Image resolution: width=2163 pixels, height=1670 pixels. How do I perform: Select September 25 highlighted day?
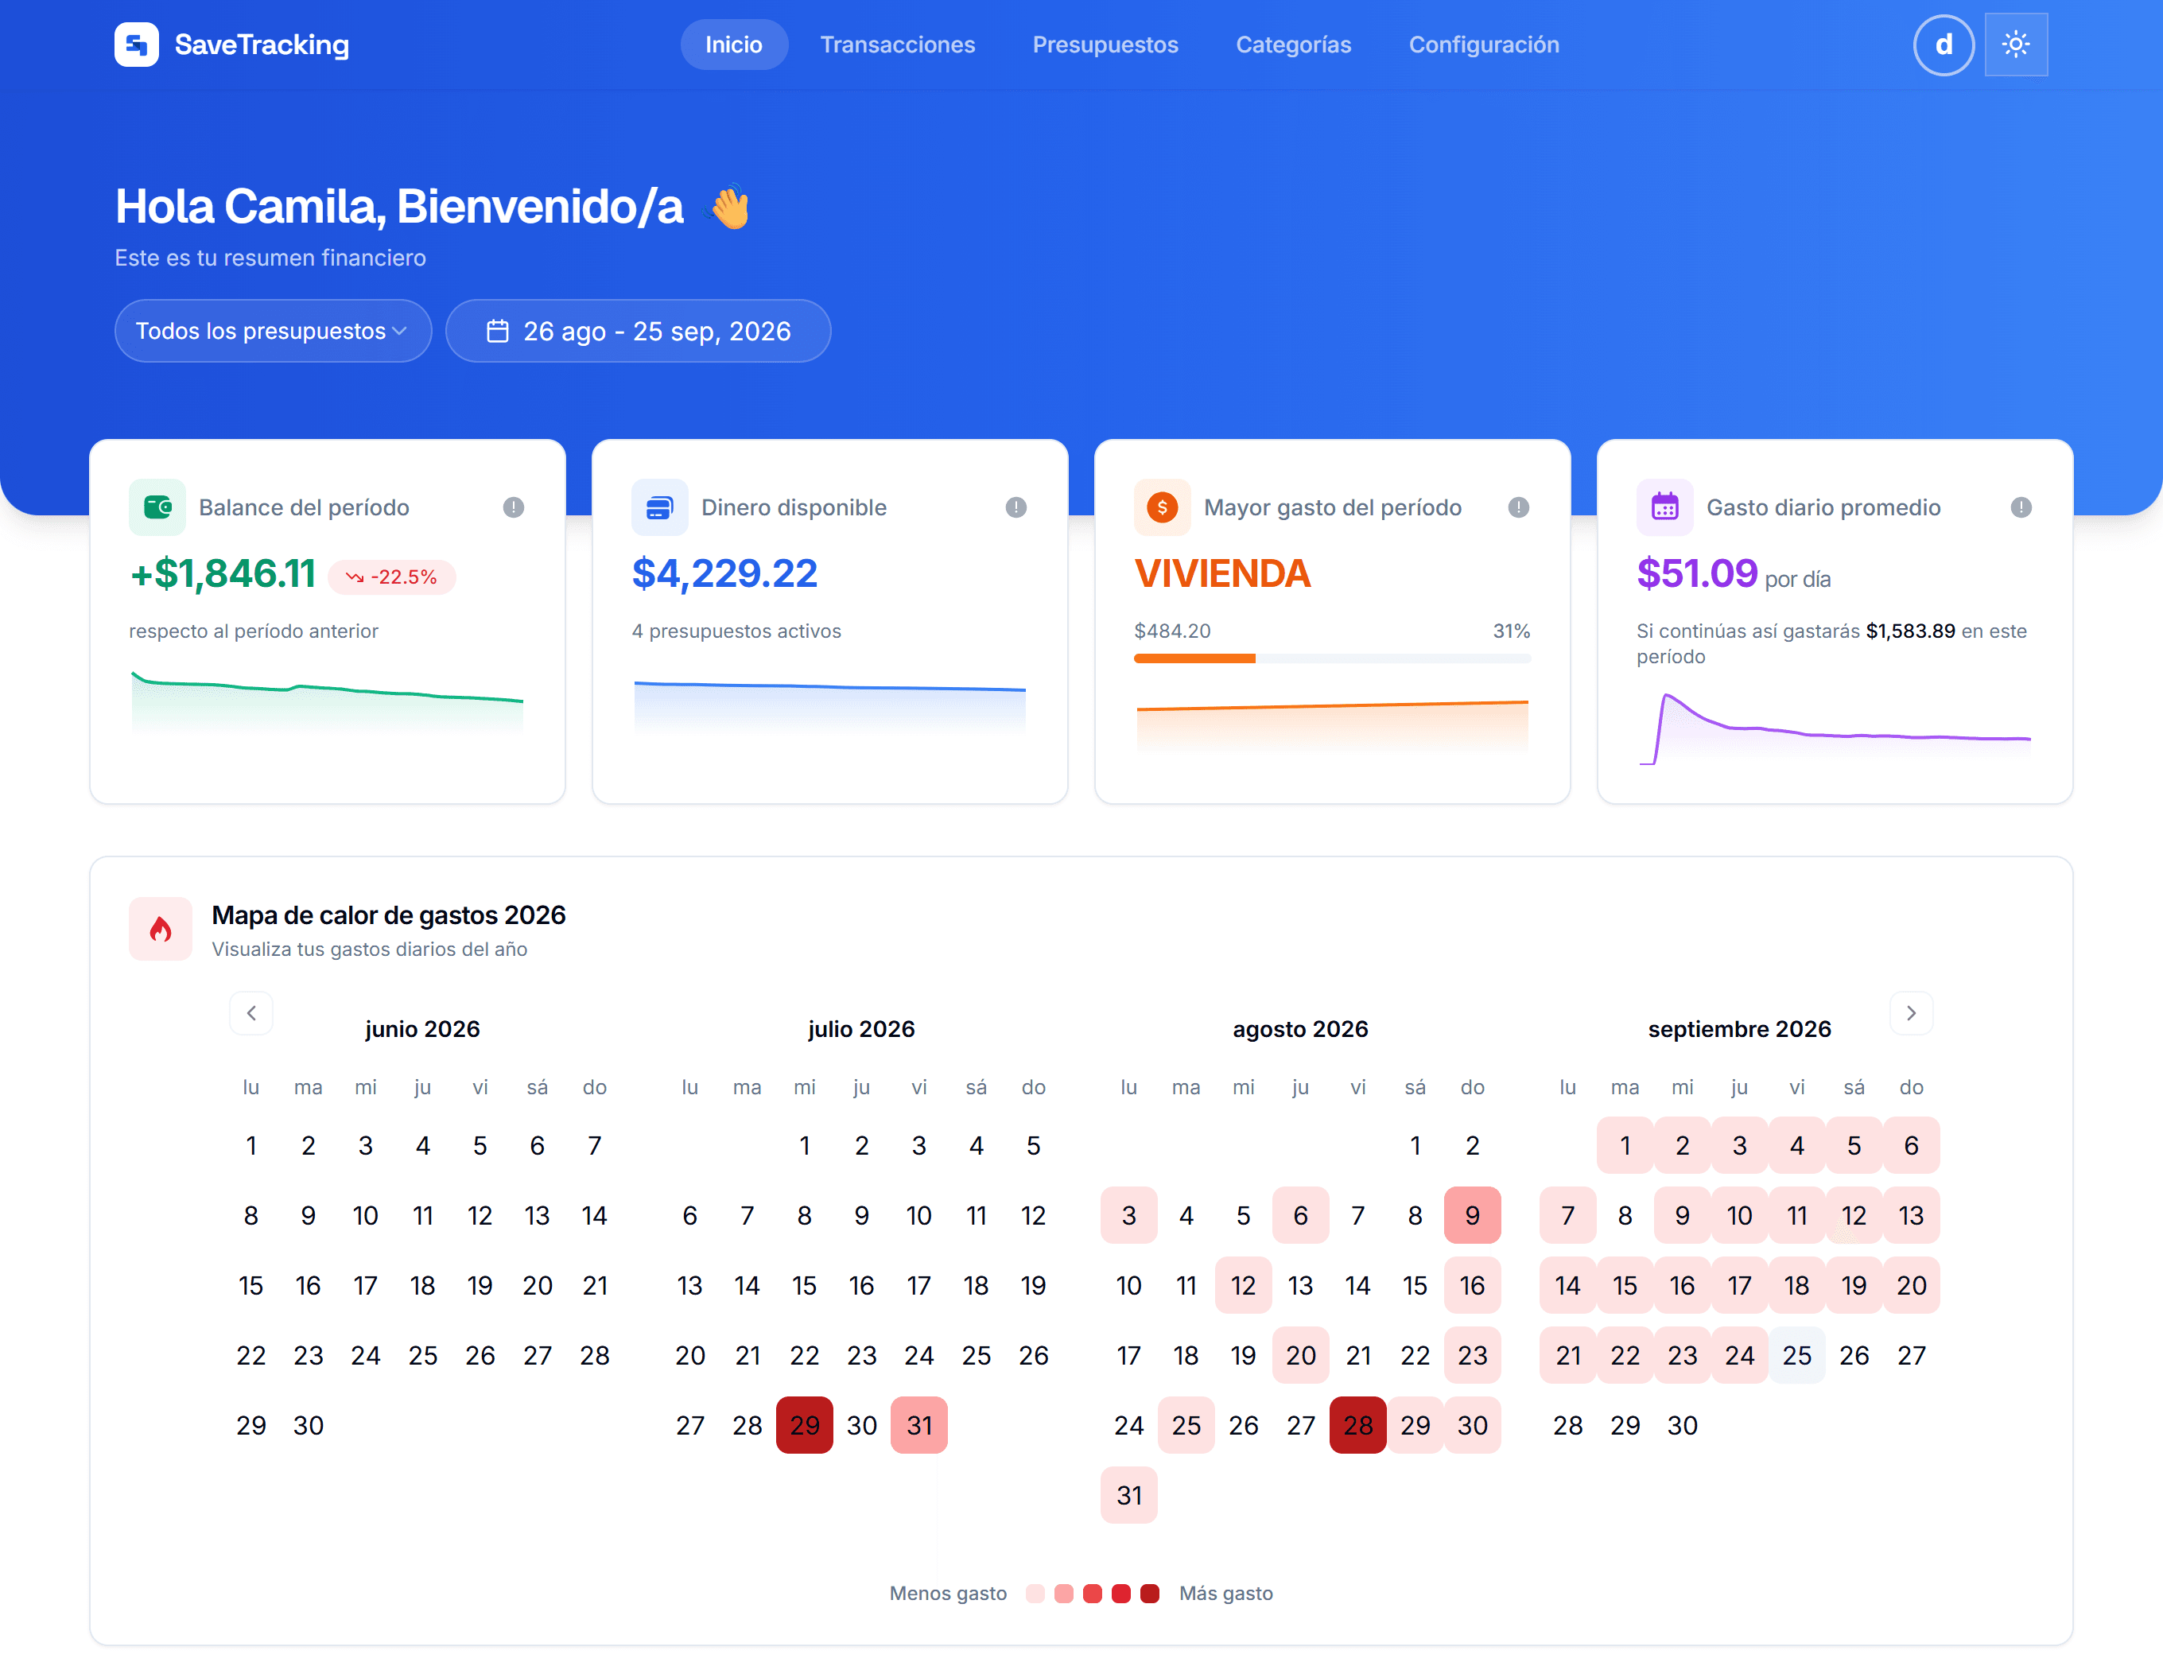[x=1796, y=1355]
